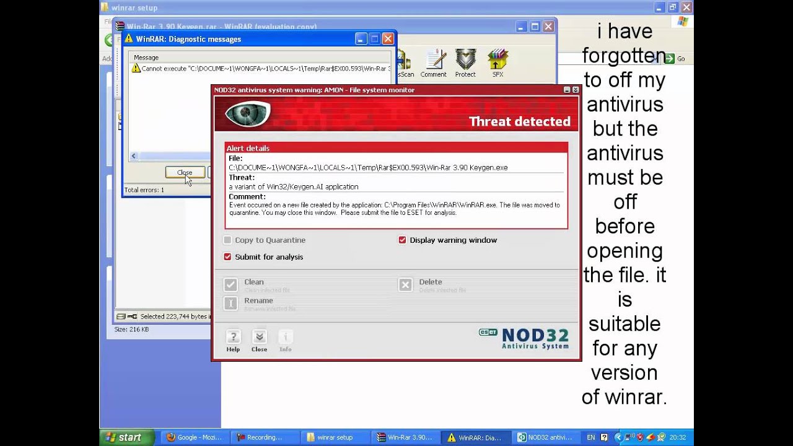Click the red shield tray icon
The image size is (793, 446).
[x=641, y=437]
